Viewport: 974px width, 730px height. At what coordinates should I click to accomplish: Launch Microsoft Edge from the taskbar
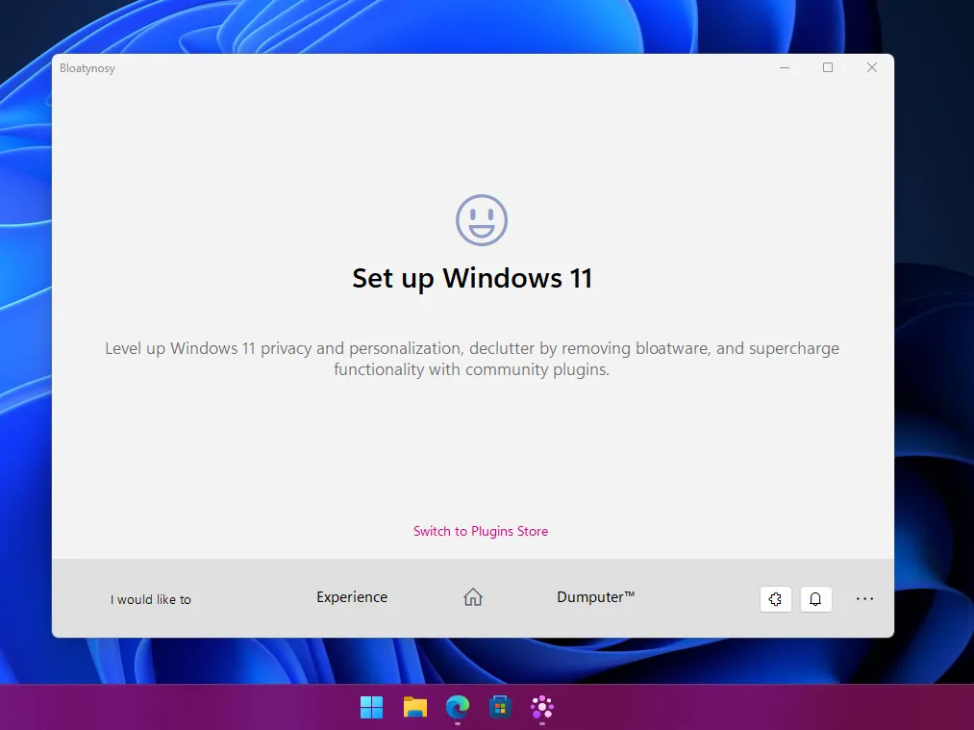(x=457, y=708)
